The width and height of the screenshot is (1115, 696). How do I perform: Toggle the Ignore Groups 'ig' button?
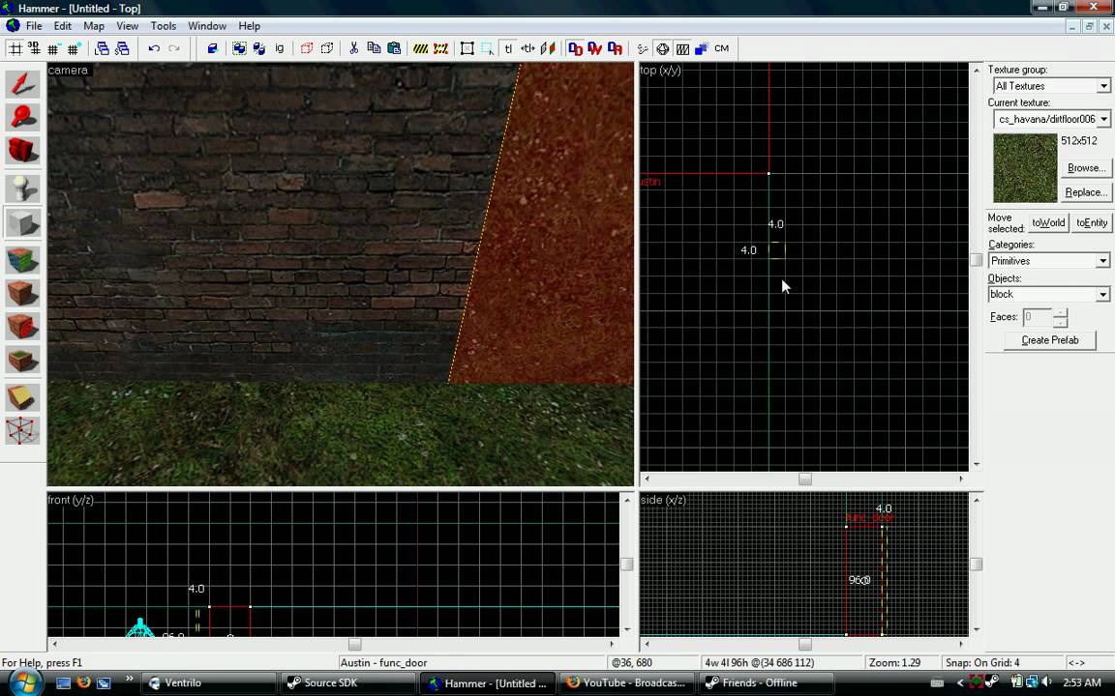click(280, 48)
